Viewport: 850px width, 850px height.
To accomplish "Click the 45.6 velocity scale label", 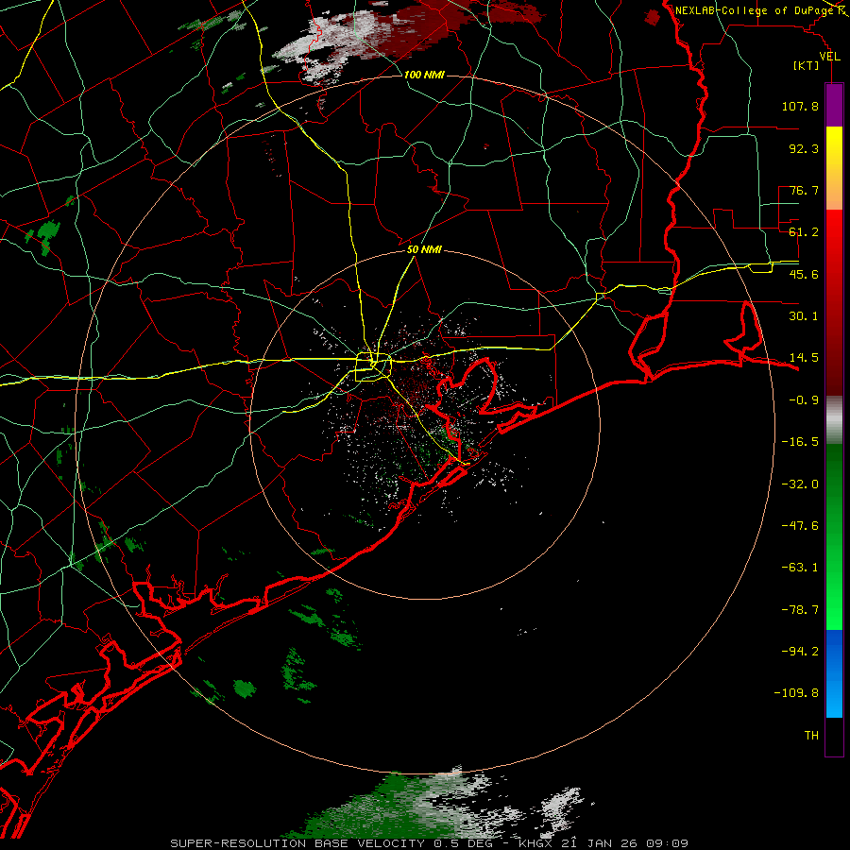I will 804,274.
